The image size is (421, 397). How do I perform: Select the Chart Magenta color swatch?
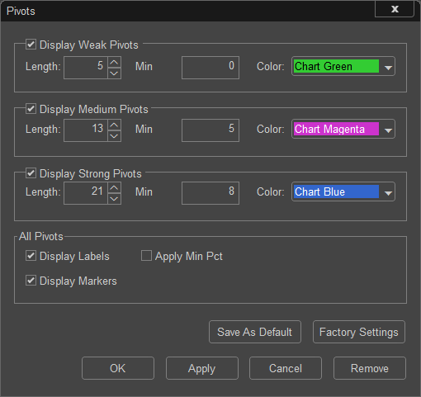coord(336,129)
